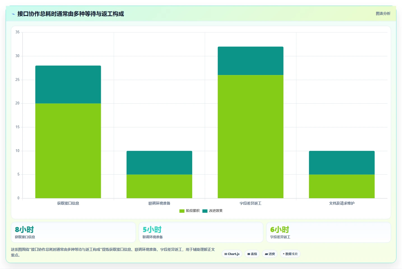Click the green bar for 获取接口信息
Screen dimensions: 402x269
coord(68,151)
